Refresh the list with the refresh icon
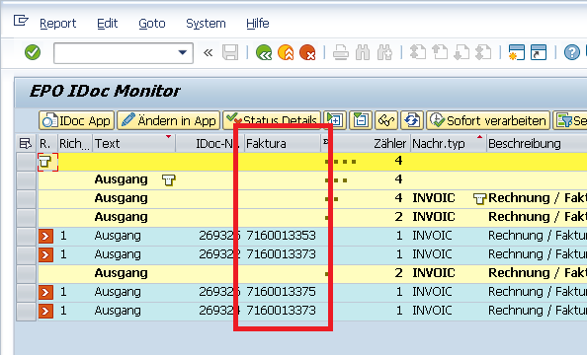This screenshot has width=587, height=355. tap(412, 120)
